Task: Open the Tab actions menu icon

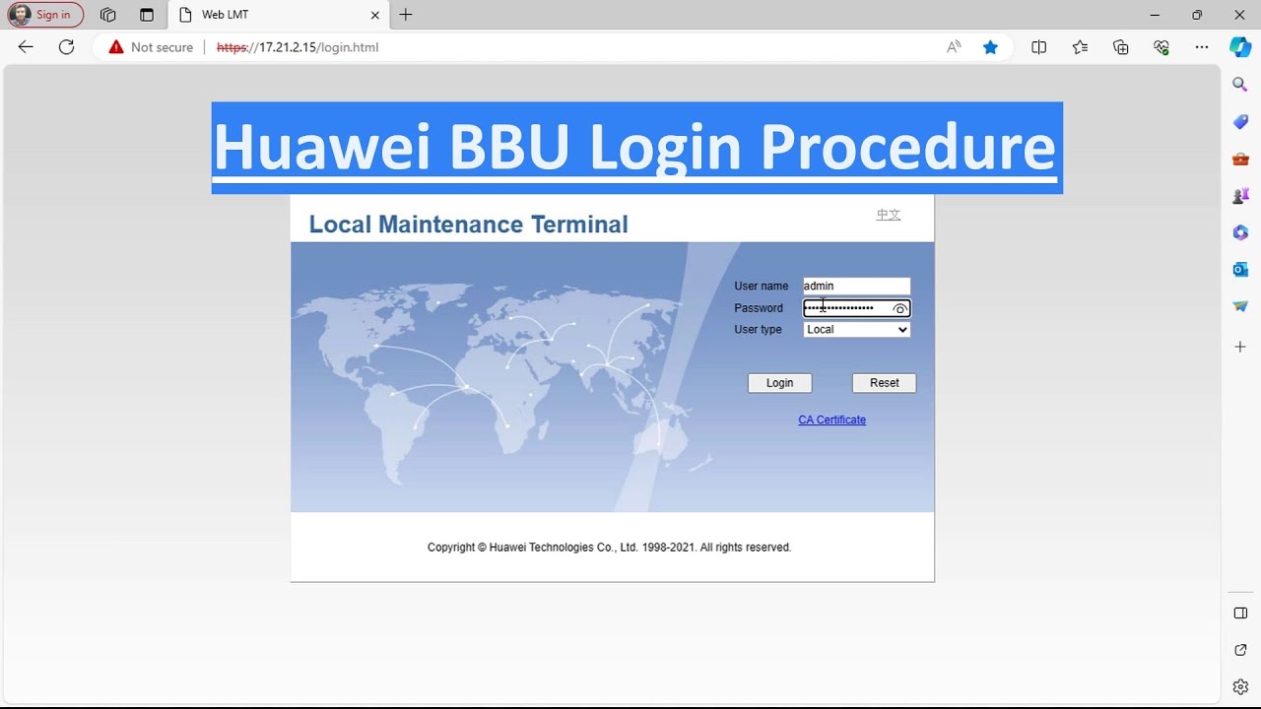Action: (147, 15)
